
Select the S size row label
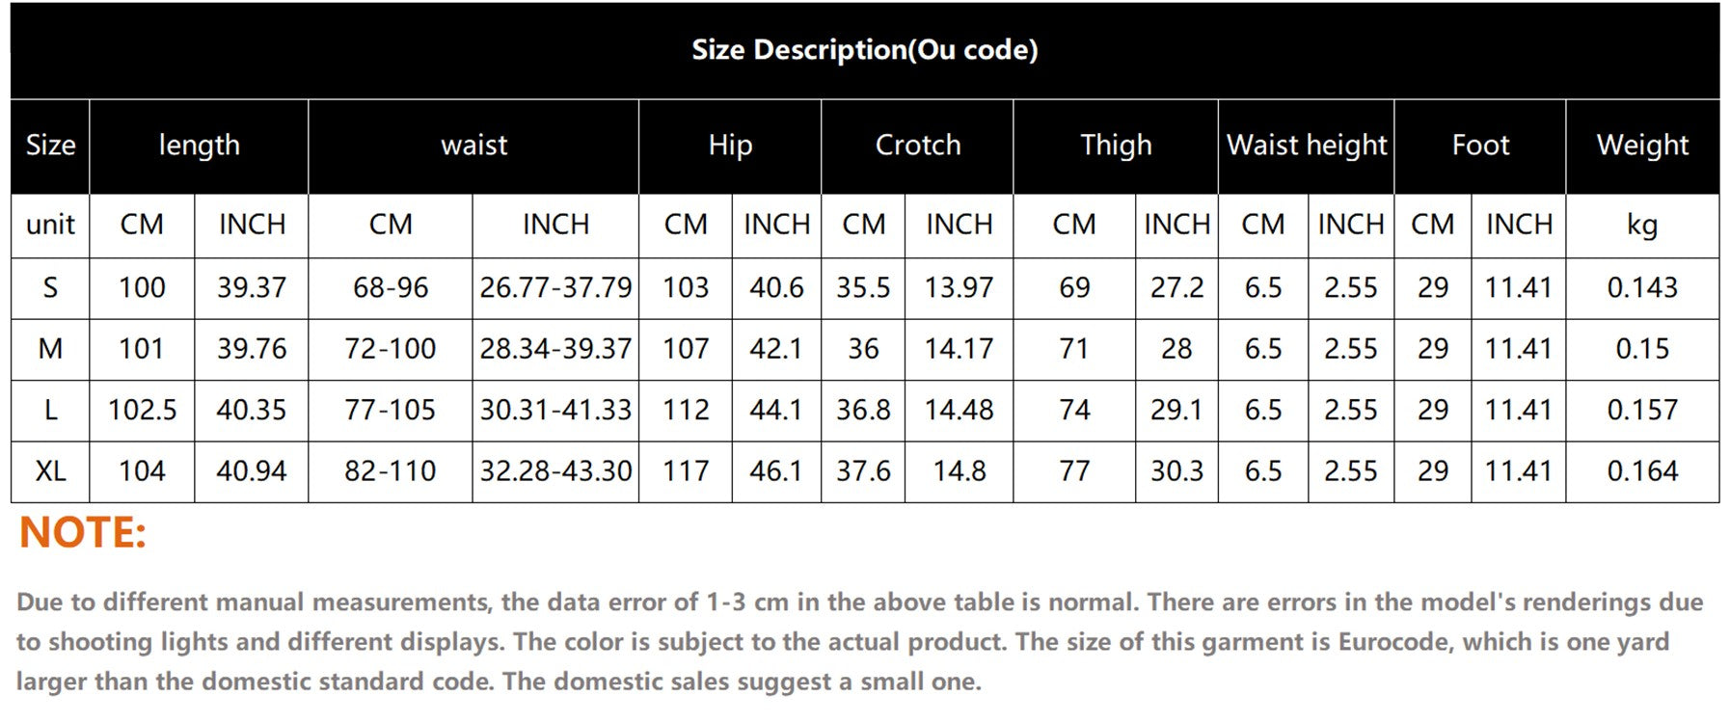pos(50,288)
